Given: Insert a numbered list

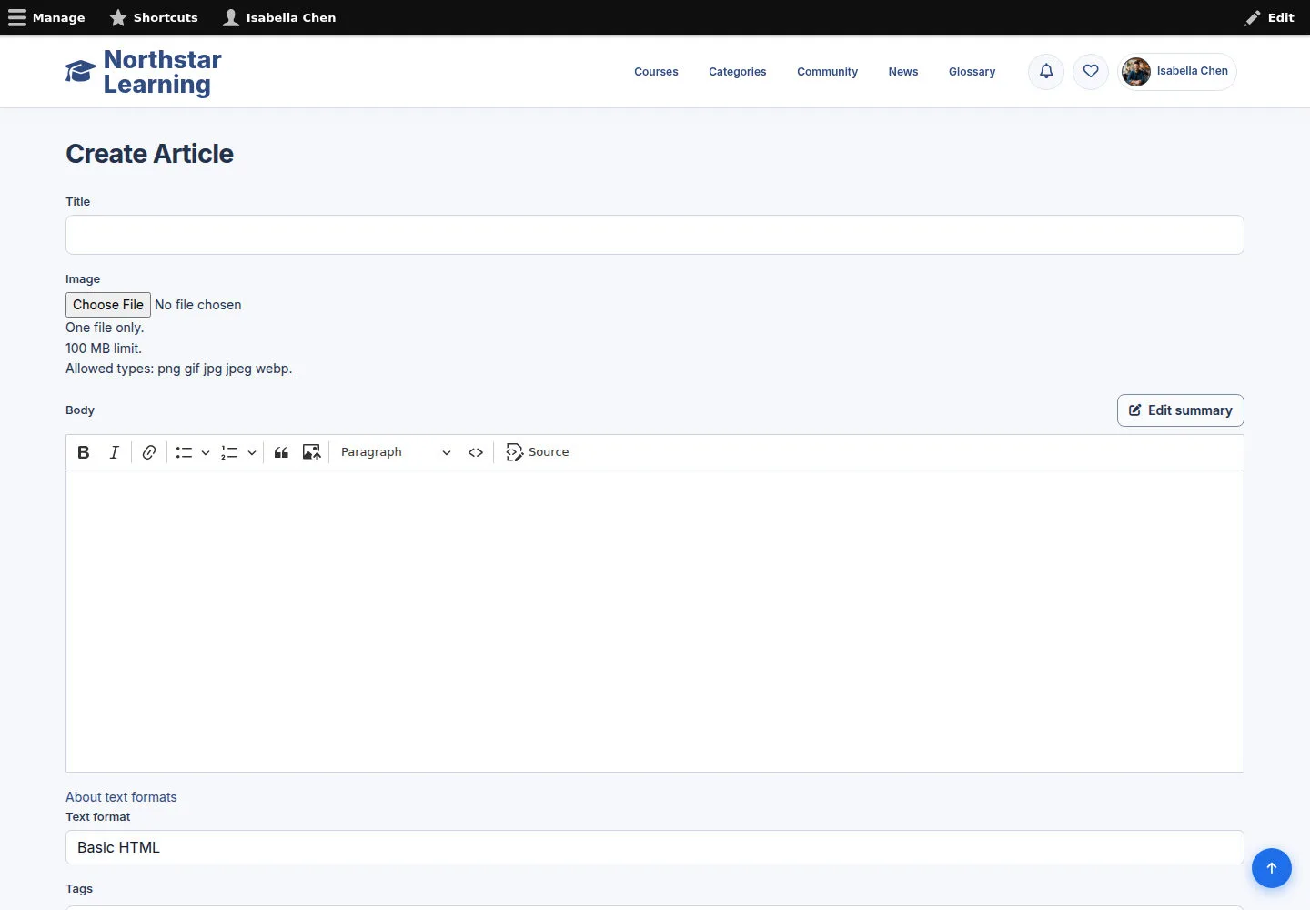Looking at the screenshot, I should [x=229, y=452].
